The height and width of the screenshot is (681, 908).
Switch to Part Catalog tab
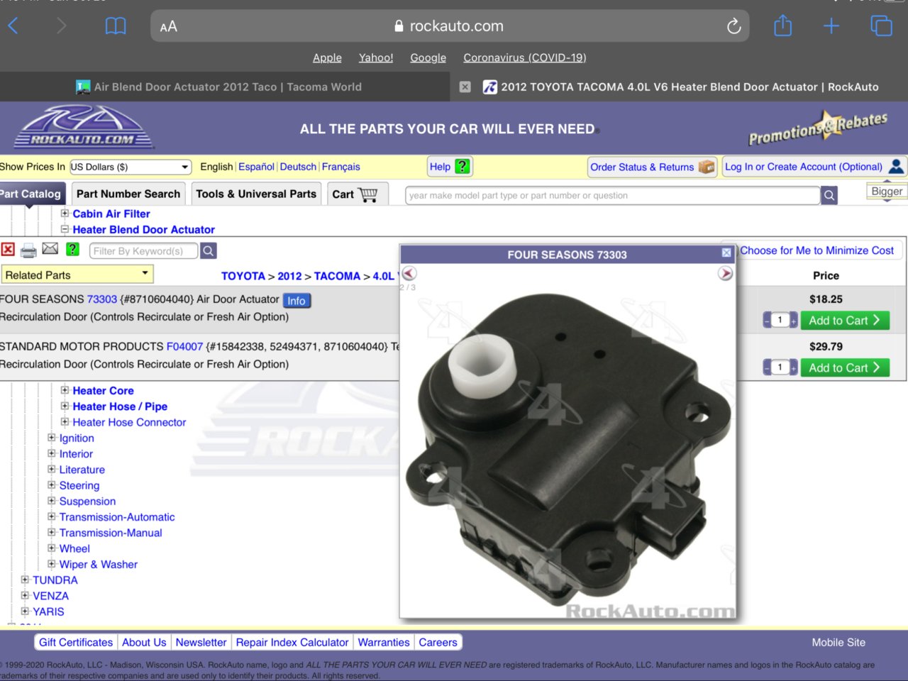[32, 194]
